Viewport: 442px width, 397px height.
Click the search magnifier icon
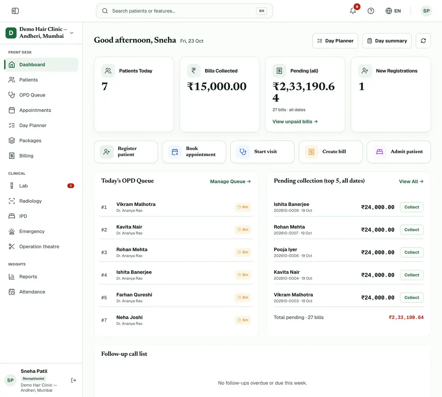click(105, 11)
